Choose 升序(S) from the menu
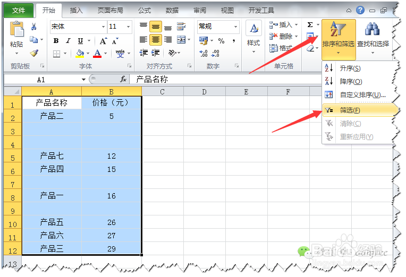This screenshot has width=406, height=277. (358, 68)
